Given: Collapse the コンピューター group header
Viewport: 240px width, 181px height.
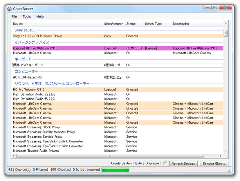Looking at the screenshot, I should click(26, 71).
